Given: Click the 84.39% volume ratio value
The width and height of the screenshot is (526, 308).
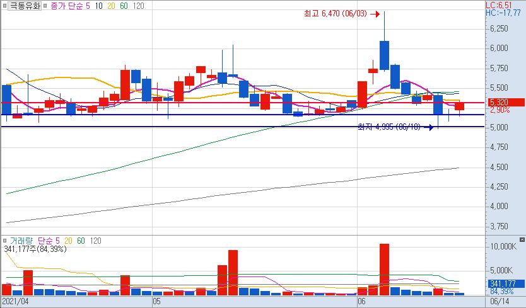Looking at the screenshot, I should 502,291.
